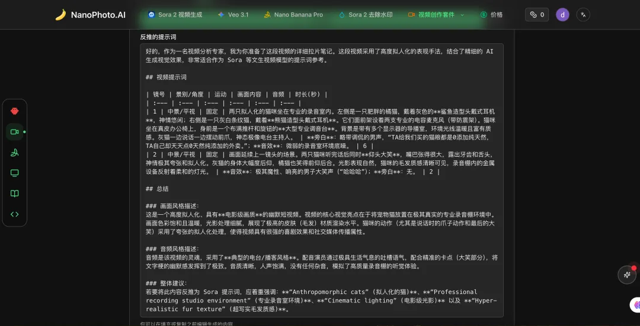Open the Sora 2 视频生成 page
The width and height of the screenshot is (640, 326).
[175, 15]
